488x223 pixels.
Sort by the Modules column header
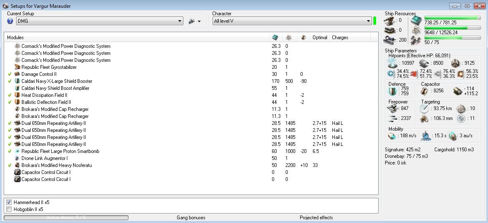coord(137,38)
